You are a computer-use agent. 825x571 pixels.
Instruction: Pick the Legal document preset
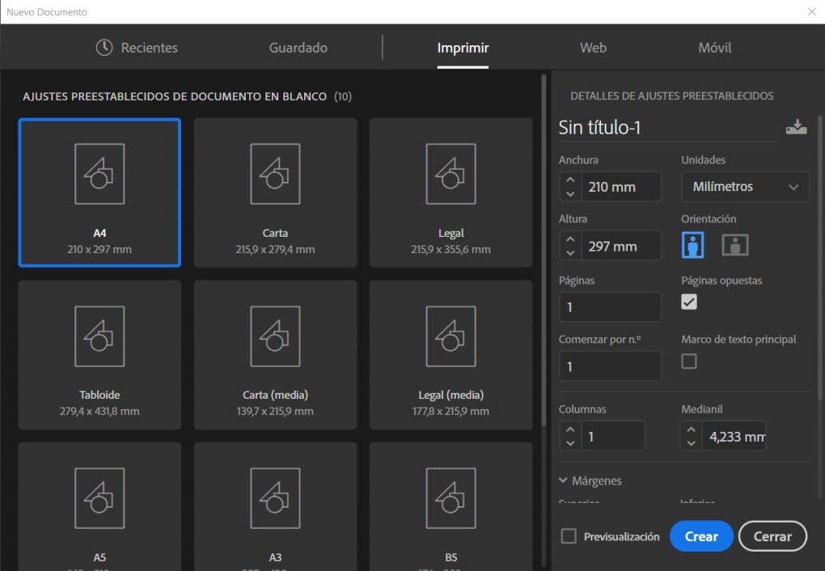point(451,192)
